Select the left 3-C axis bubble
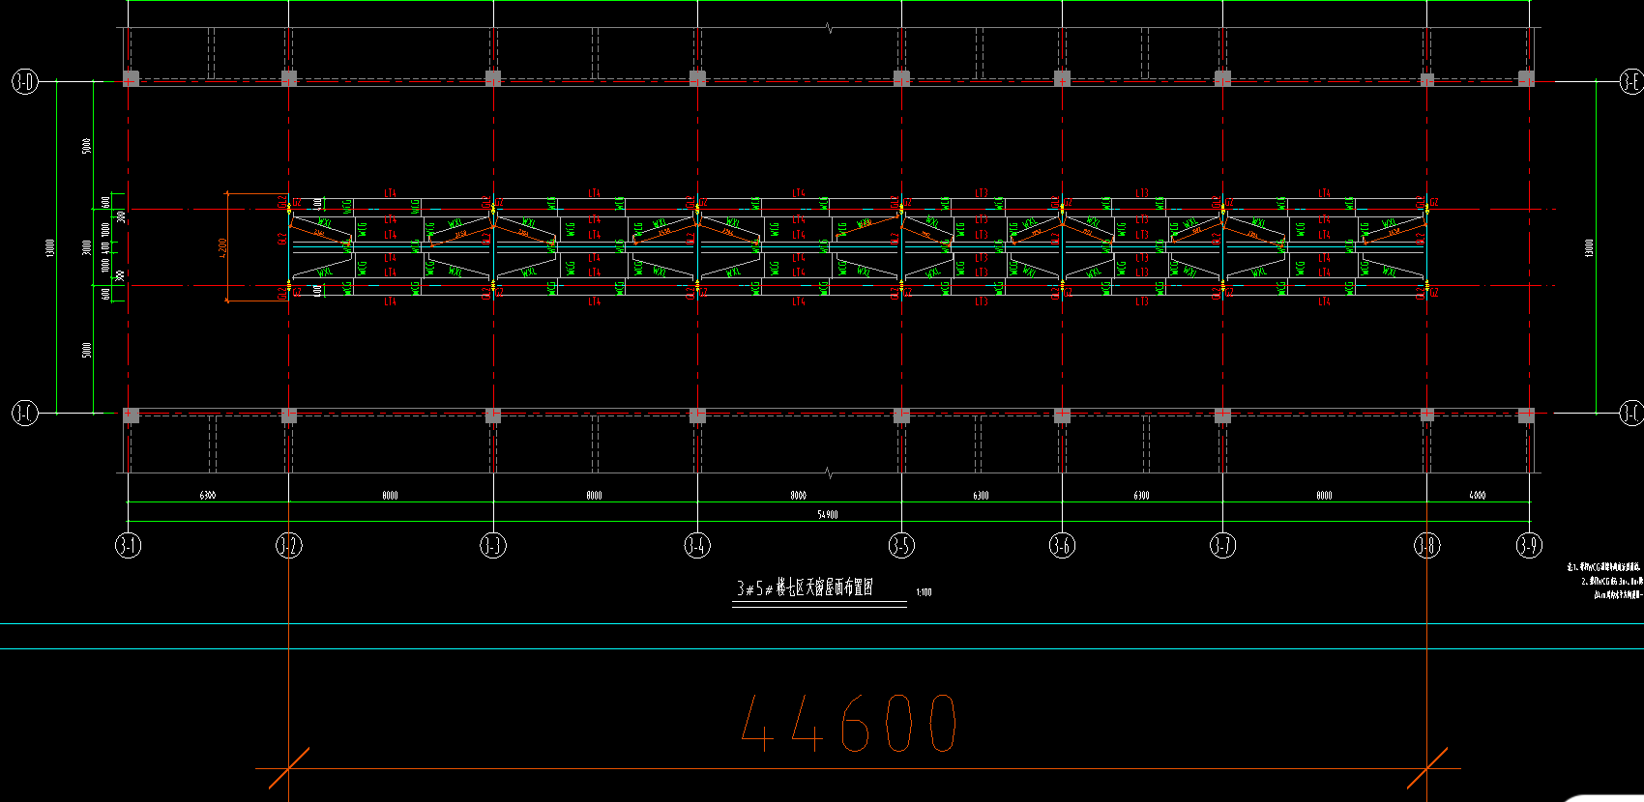 point(24,414)
